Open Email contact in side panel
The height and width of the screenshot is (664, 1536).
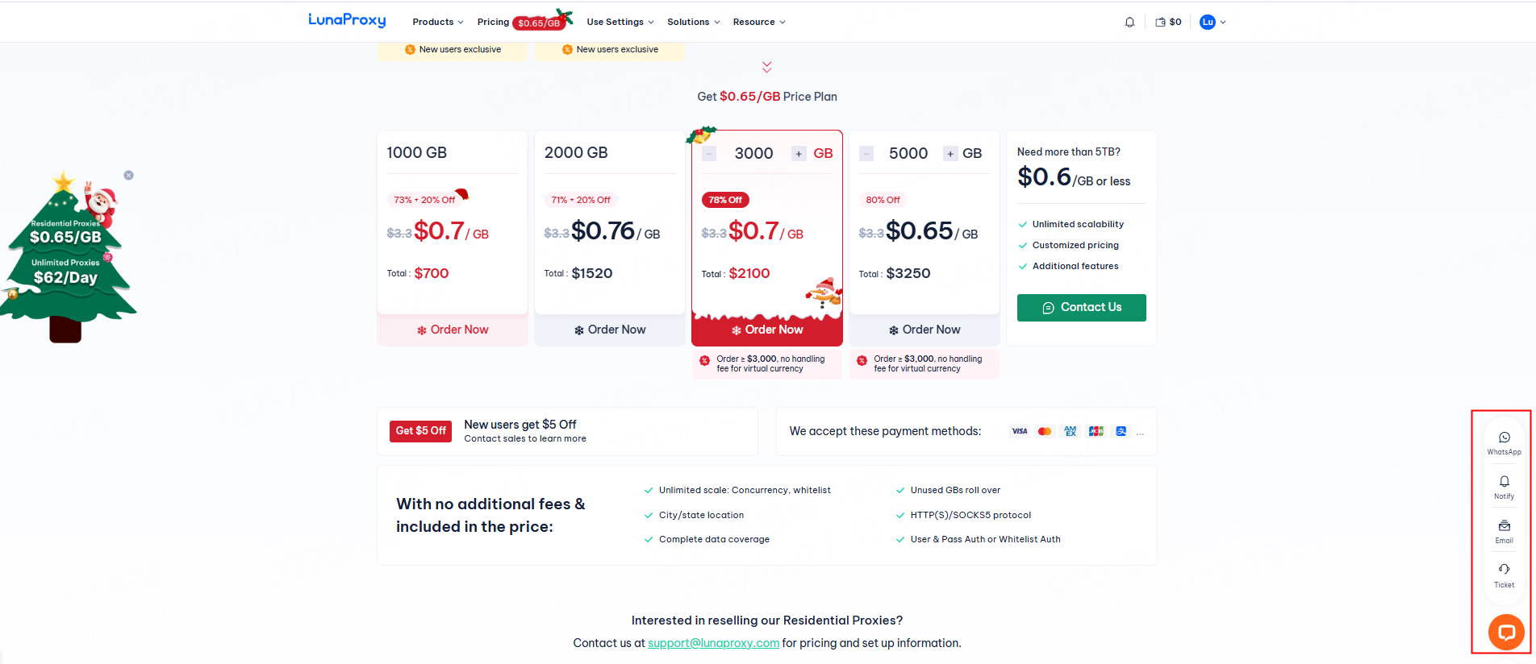tap(1504, 531)
